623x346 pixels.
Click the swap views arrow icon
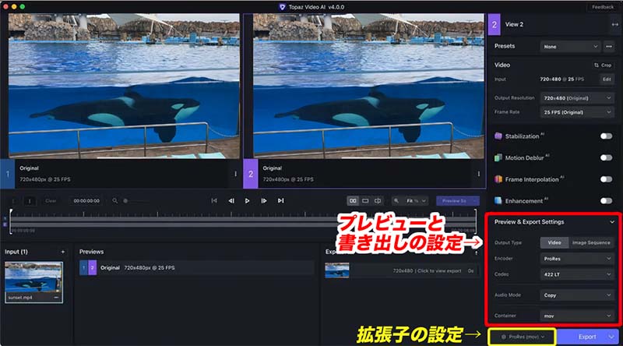tap(614, 24)
